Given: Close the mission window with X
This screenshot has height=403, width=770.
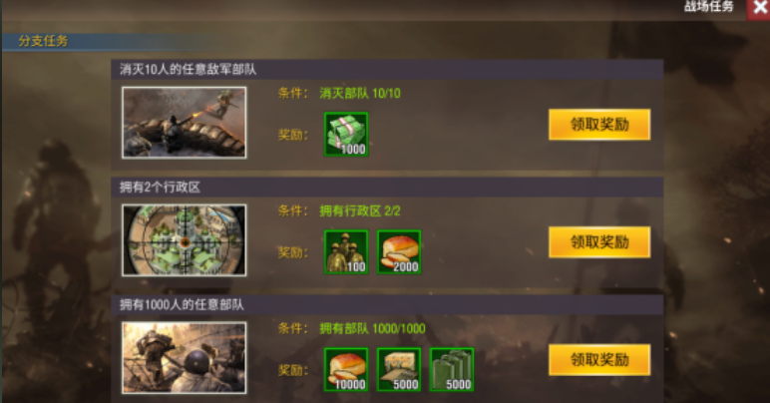Looking at the screenshot, I should (759, 9).
